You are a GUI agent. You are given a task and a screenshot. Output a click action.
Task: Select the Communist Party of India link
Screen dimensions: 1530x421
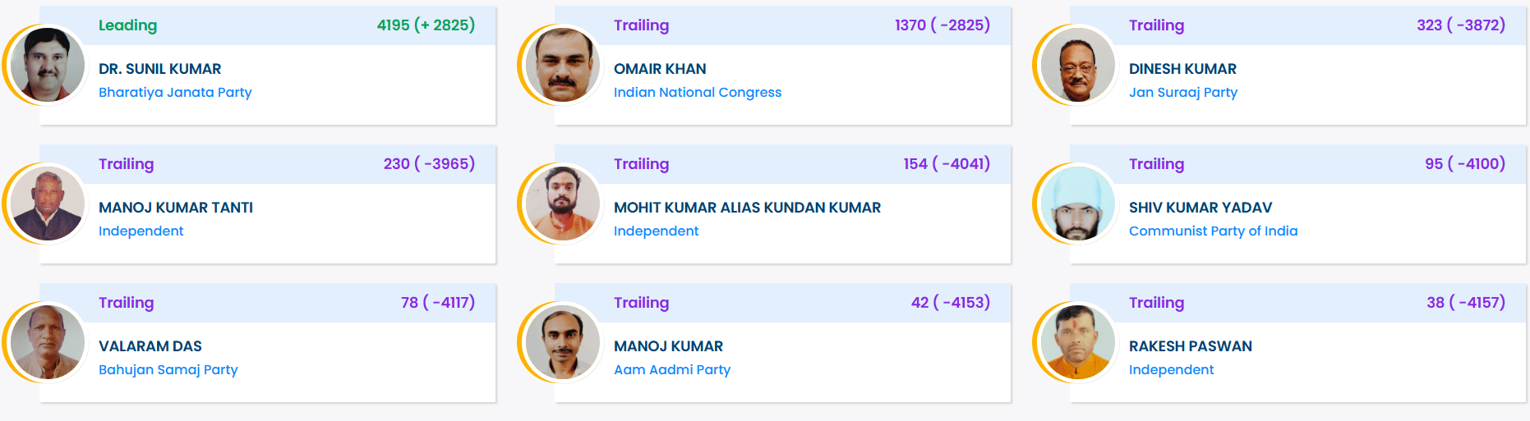click(x=1213, y=231)
